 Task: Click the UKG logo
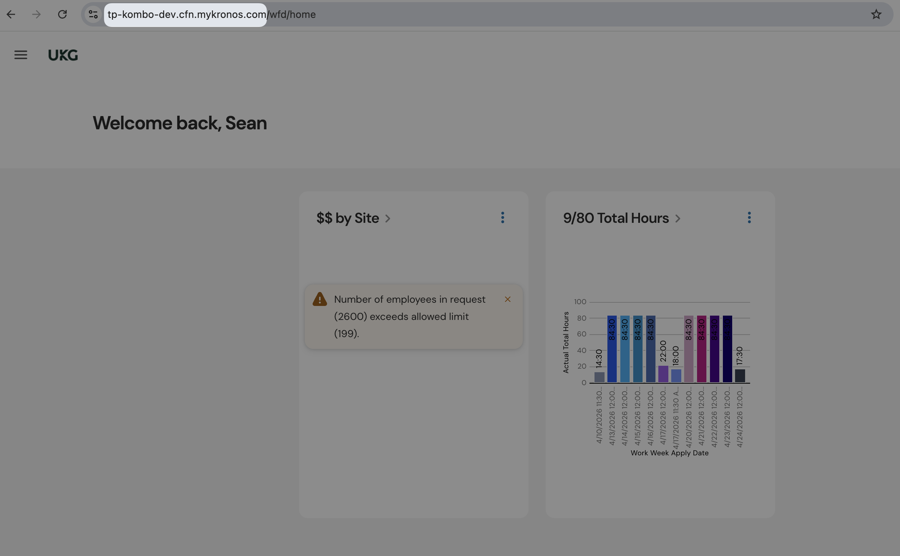click(63, 55)
